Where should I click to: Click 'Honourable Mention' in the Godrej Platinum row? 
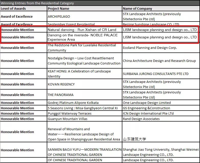click(x=17, y=103)
